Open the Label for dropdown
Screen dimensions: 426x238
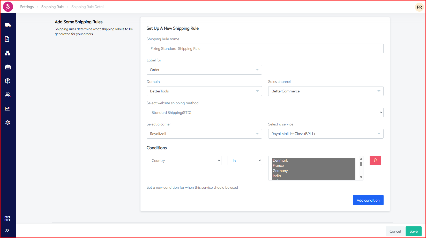pos(204,69)
